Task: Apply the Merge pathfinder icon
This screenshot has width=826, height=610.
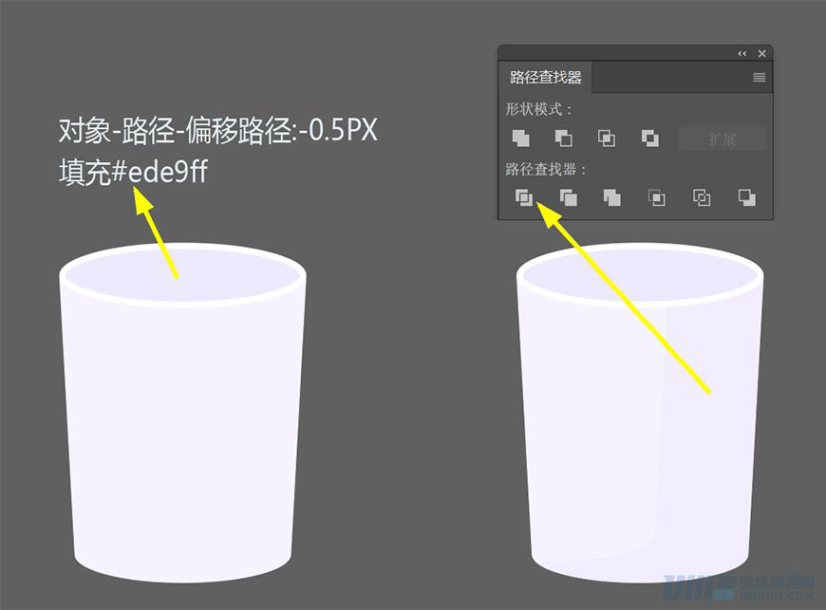Action: 611,197
